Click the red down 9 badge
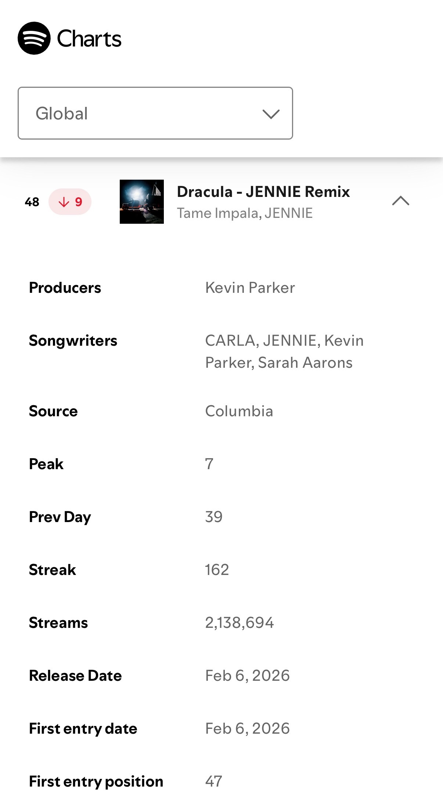Screen dimensions: 443x802 pyautogui.click(x=70, y=202)
